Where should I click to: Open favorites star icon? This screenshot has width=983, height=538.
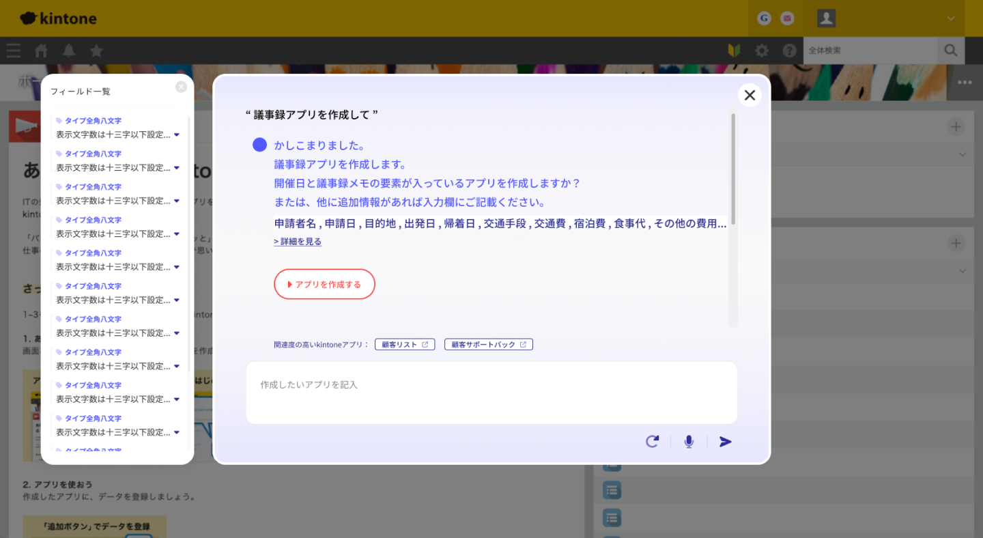click(96, 51)
